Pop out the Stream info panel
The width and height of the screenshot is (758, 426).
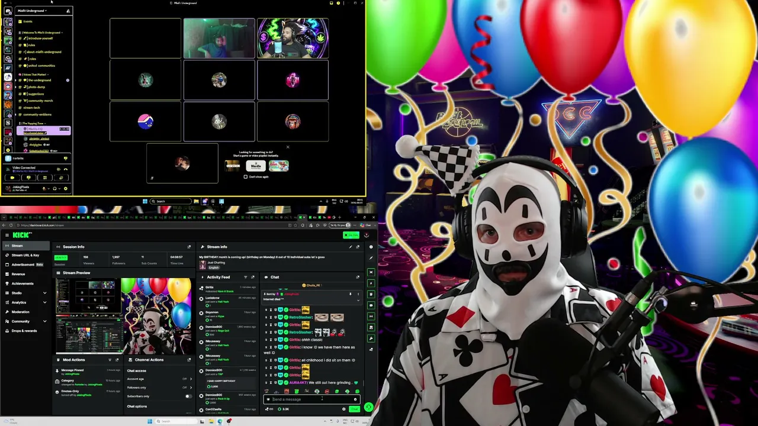click(358, 247)
